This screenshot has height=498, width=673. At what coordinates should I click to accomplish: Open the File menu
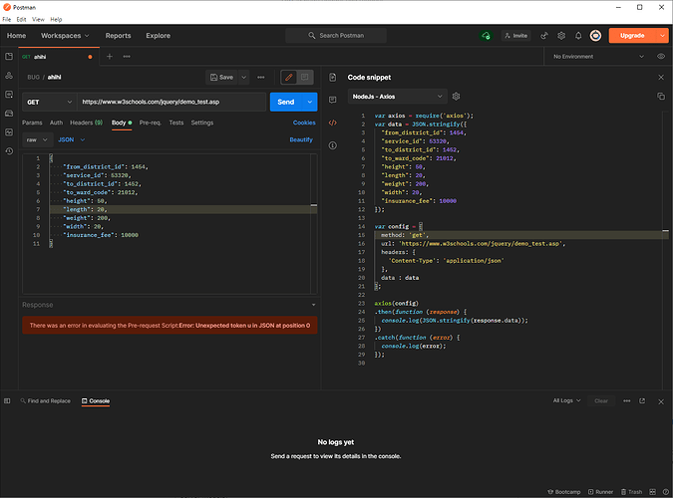click(x=6, y=19)
